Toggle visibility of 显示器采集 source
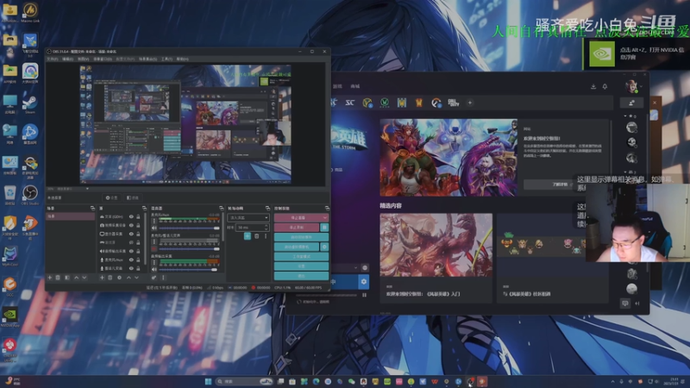Image resolution: width=690 pixels, height=388 pixels. click(x=131, y=234)
